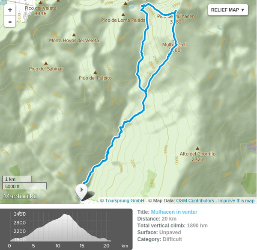Click the route start play marker
The width and height of the screenshot is (257, 250).
click(x=81, y=191)
